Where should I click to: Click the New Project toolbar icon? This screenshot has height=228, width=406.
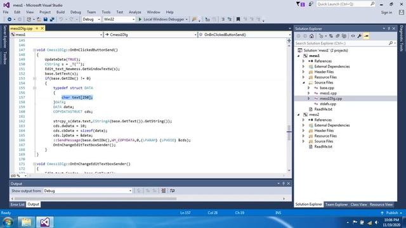[29, 20]
